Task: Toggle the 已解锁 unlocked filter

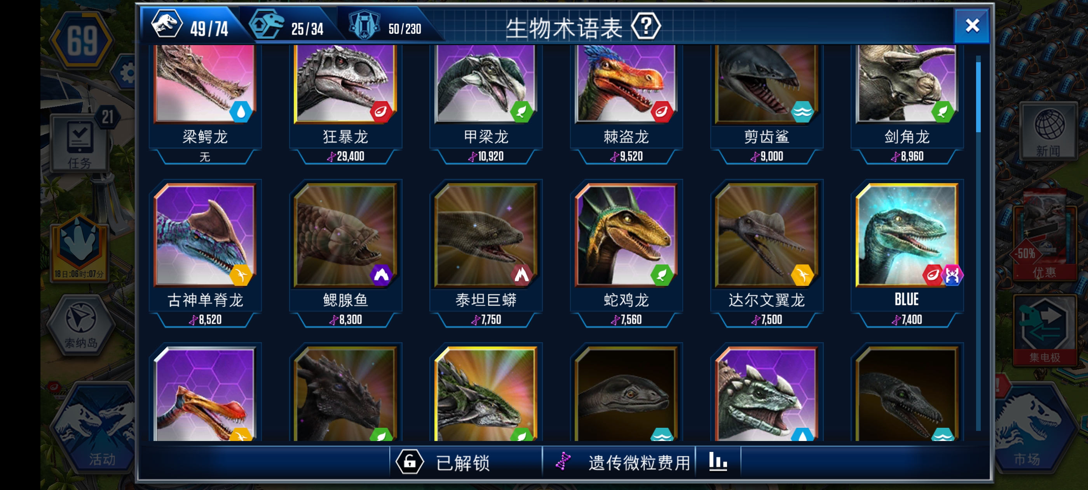Action: pos(443,462)
